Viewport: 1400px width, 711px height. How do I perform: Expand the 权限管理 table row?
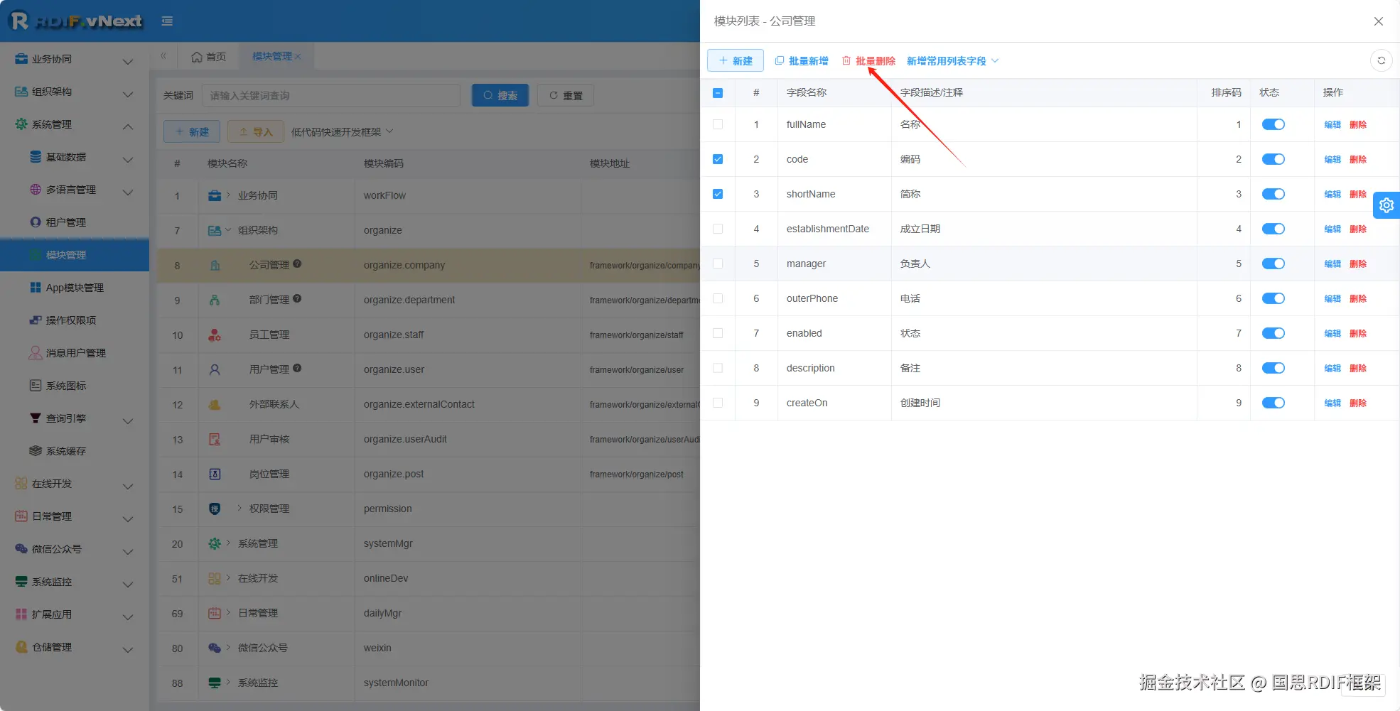pyautogui.click(x=239, y=508)
